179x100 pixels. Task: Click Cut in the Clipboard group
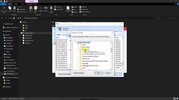(x=19, y=7)
